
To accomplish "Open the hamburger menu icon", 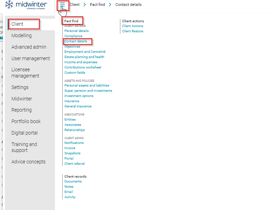I will coord(63,5).
